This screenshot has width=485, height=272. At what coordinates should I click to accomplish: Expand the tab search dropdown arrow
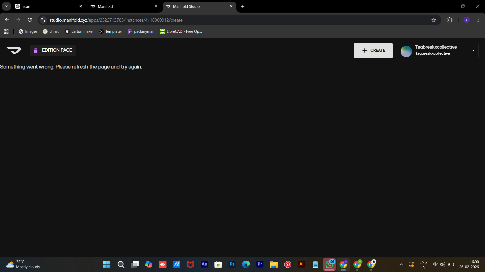point(7,6)
